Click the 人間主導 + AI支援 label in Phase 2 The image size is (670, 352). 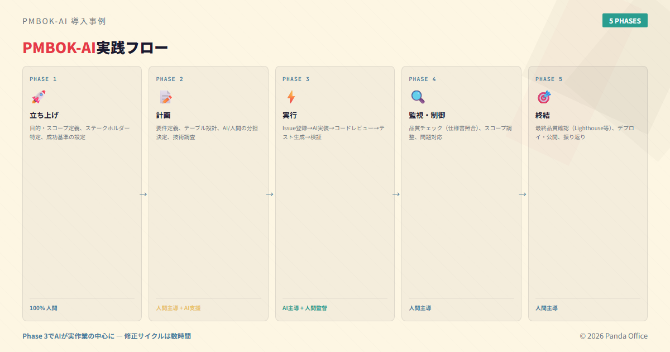(x=178, y=308)
